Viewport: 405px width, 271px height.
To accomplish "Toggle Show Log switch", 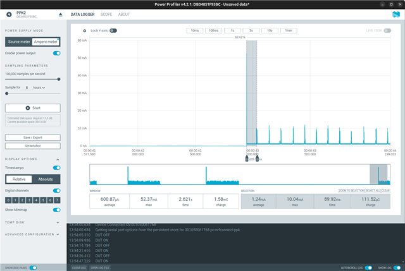I will (397, 268).
